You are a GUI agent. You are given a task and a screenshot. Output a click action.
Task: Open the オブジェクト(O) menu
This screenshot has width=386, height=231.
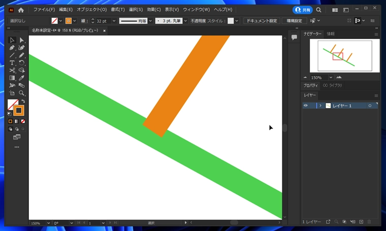click(92, 10)
